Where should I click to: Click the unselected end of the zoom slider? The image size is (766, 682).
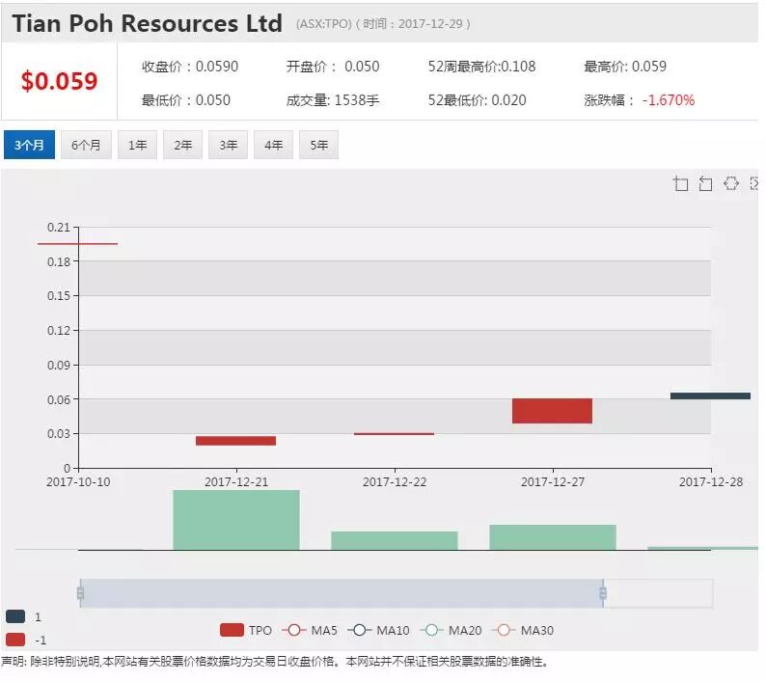point(658,593)
